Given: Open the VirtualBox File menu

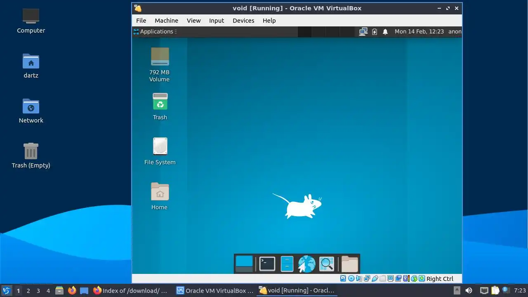Looking at the screenshot, I should (141, 21).
